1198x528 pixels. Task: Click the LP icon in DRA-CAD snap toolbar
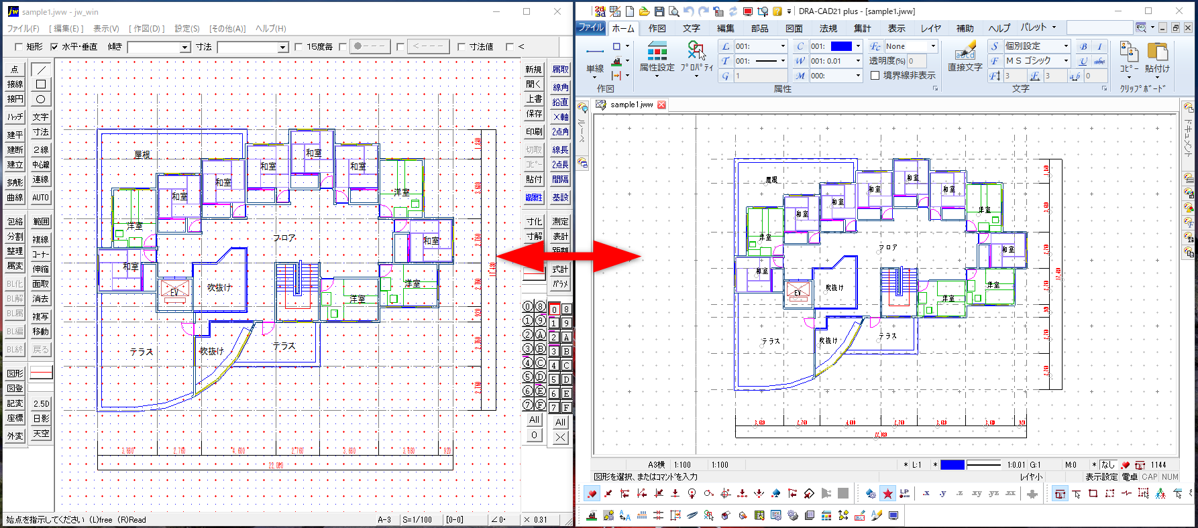(x=904, y=494)
